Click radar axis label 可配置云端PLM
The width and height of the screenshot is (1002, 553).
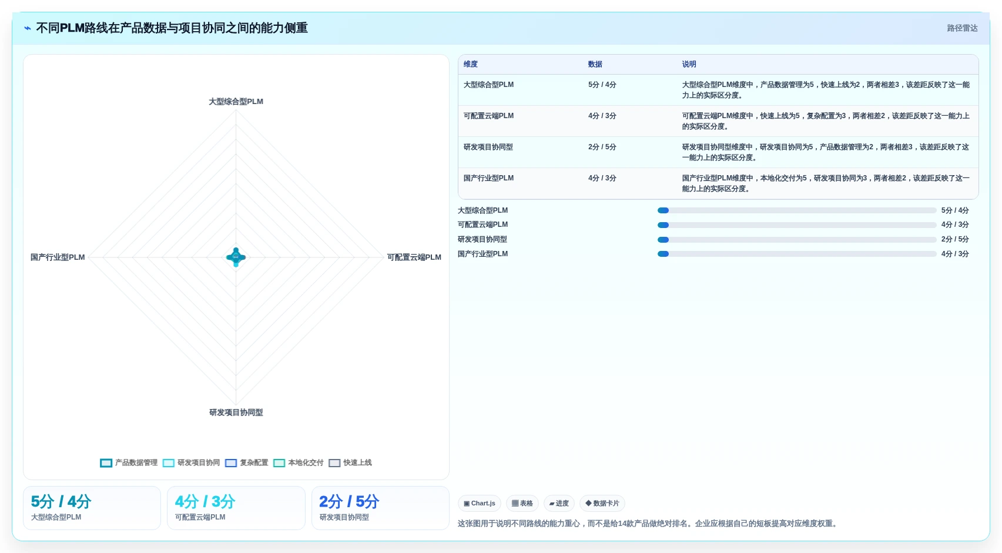[x=414, y=257]
